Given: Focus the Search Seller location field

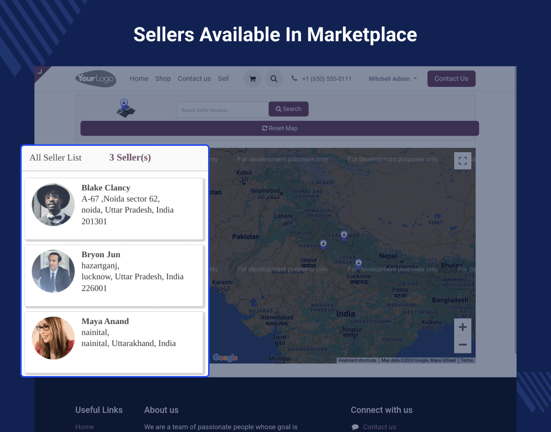Looking at the screenshot, I should pos(222,110).
